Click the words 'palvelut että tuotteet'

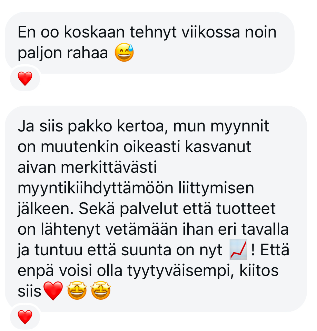pyautogui.click(x=197, y=209)
